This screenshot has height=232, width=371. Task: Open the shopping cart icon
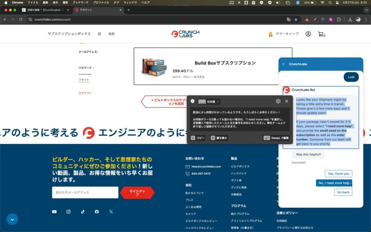(321, 34)
